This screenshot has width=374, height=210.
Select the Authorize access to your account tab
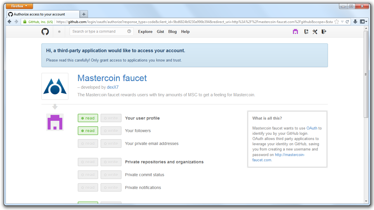pos(43,14)
